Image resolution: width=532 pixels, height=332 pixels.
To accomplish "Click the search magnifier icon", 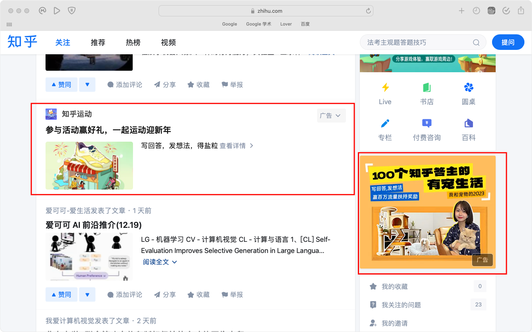I will 476,43.
